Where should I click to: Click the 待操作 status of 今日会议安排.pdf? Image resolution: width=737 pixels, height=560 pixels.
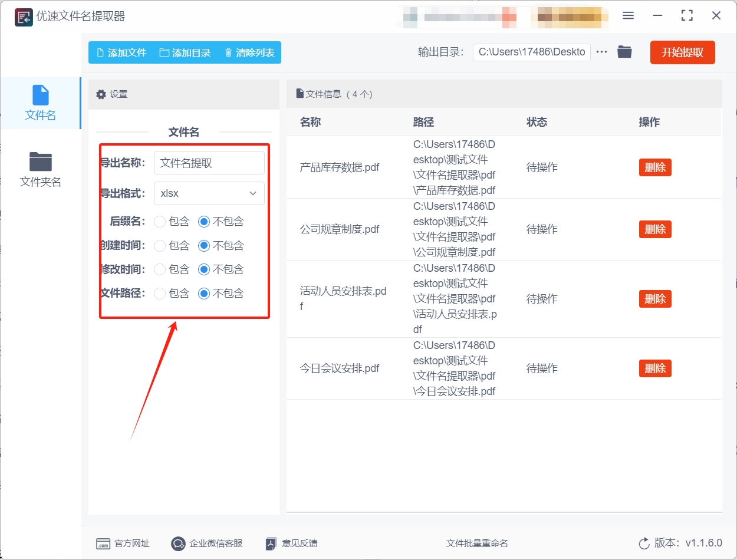click(x=542, y=368)
